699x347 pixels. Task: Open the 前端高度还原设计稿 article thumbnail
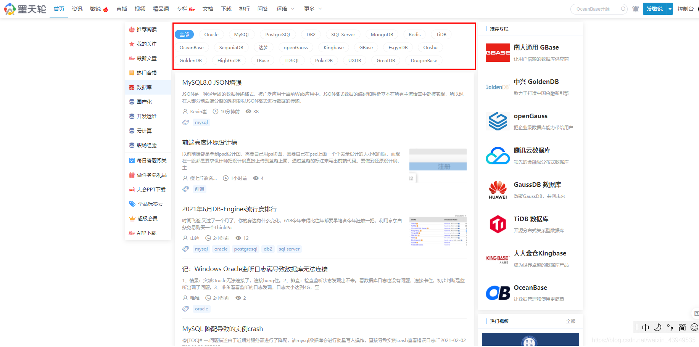coord(438,165)
